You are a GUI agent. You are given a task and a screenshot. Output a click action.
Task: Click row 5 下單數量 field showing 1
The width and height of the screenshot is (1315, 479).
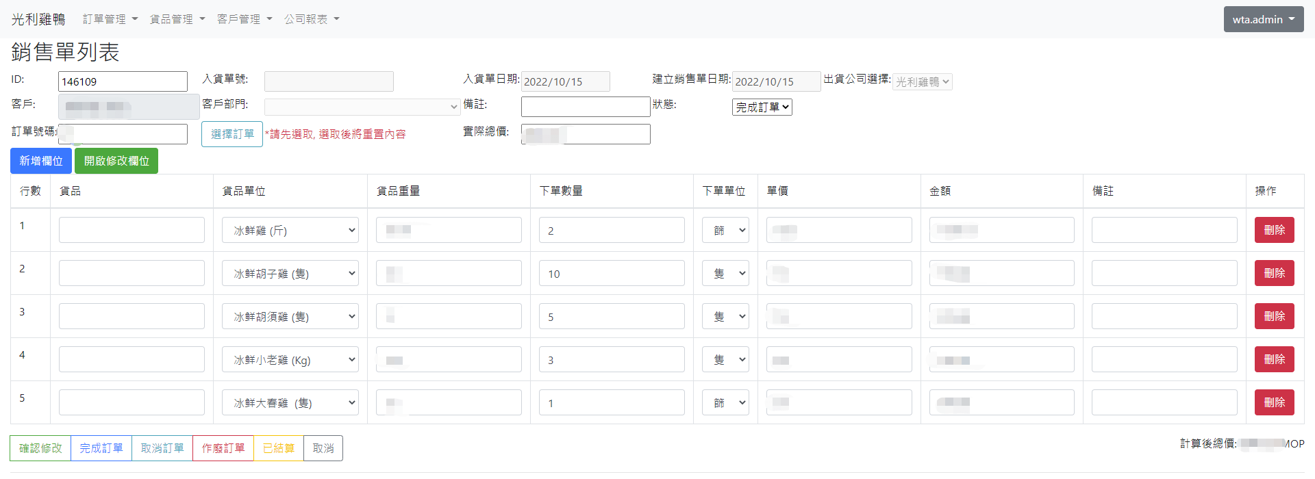click(x=612, y=402)
